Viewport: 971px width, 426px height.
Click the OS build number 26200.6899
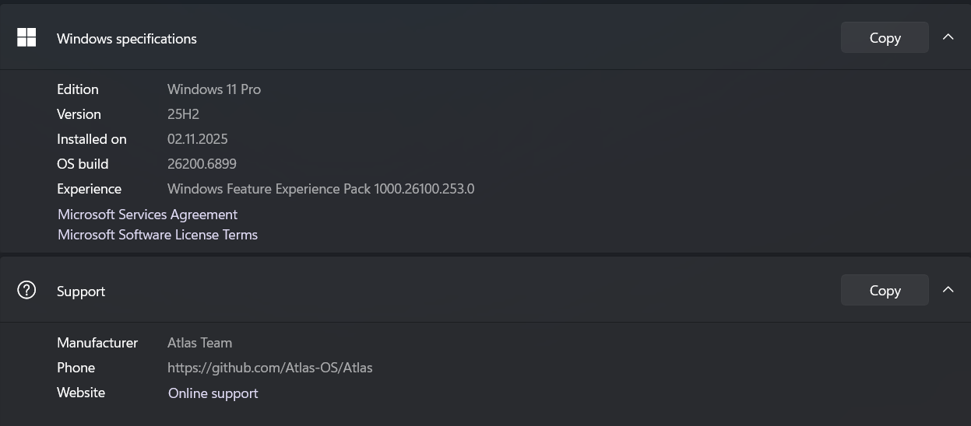point(202,164)
